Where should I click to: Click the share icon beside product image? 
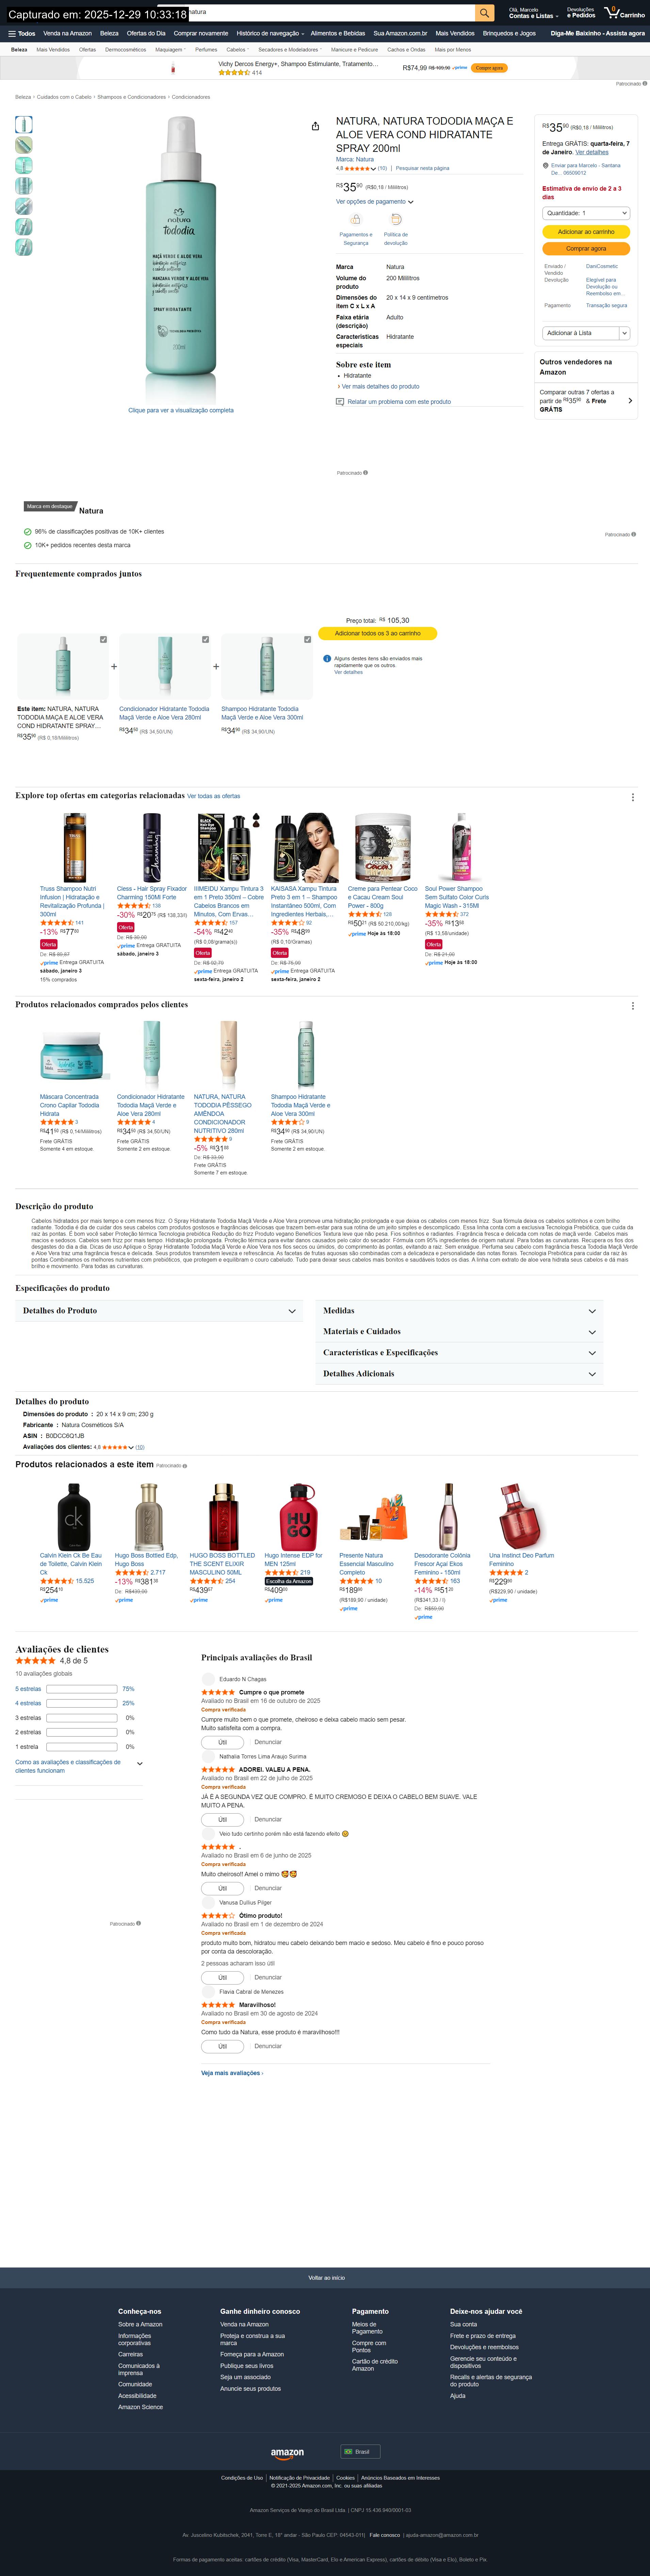pyautogui.click(x=315, y=126)
